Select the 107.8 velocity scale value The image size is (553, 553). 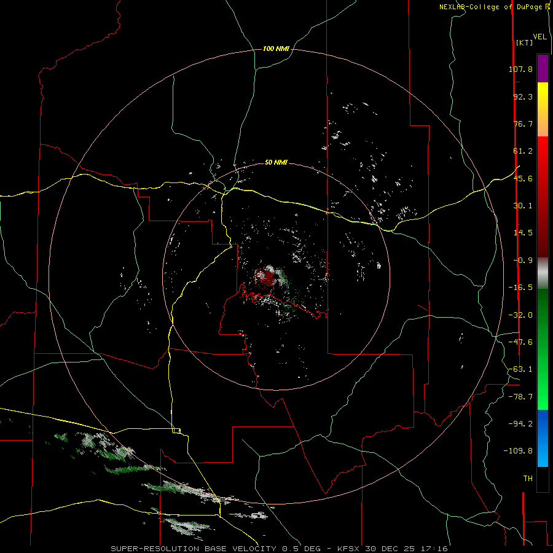520,69
